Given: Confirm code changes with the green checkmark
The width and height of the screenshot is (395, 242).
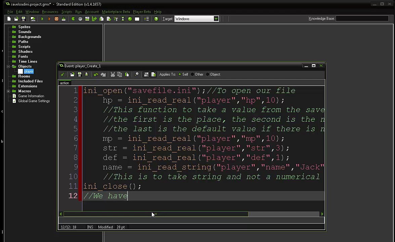Looking at the screenshot, I should pos(62,74).
